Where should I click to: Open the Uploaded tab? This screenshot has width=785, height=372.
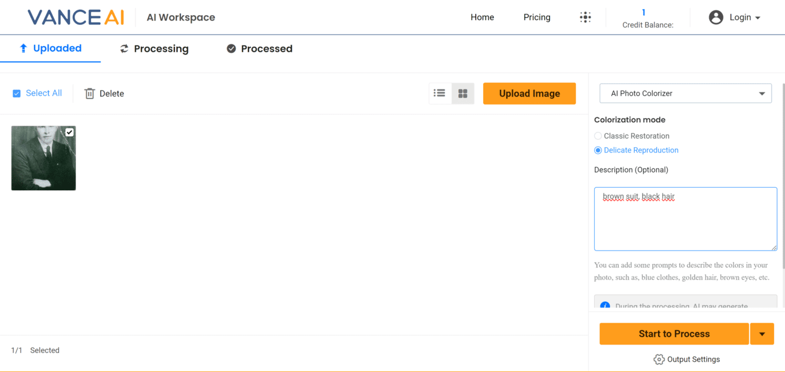[50, 48]
